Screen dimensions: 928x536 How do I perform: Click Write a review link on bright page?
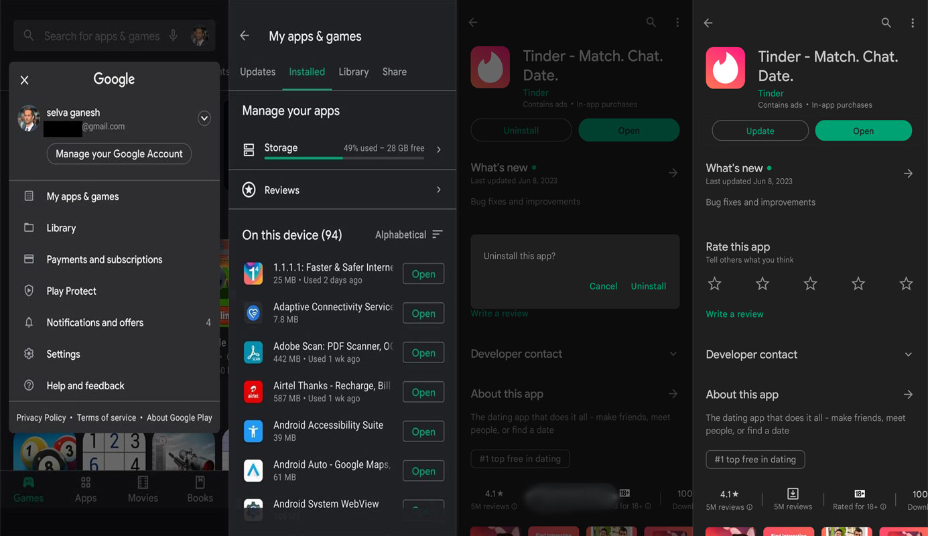(734, 314)
